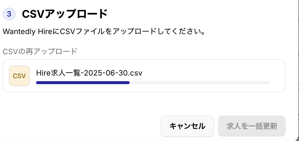The image size is (299, 141).
Task: Cancel the CSV upload with キャンセル
Action: point(187,126)
